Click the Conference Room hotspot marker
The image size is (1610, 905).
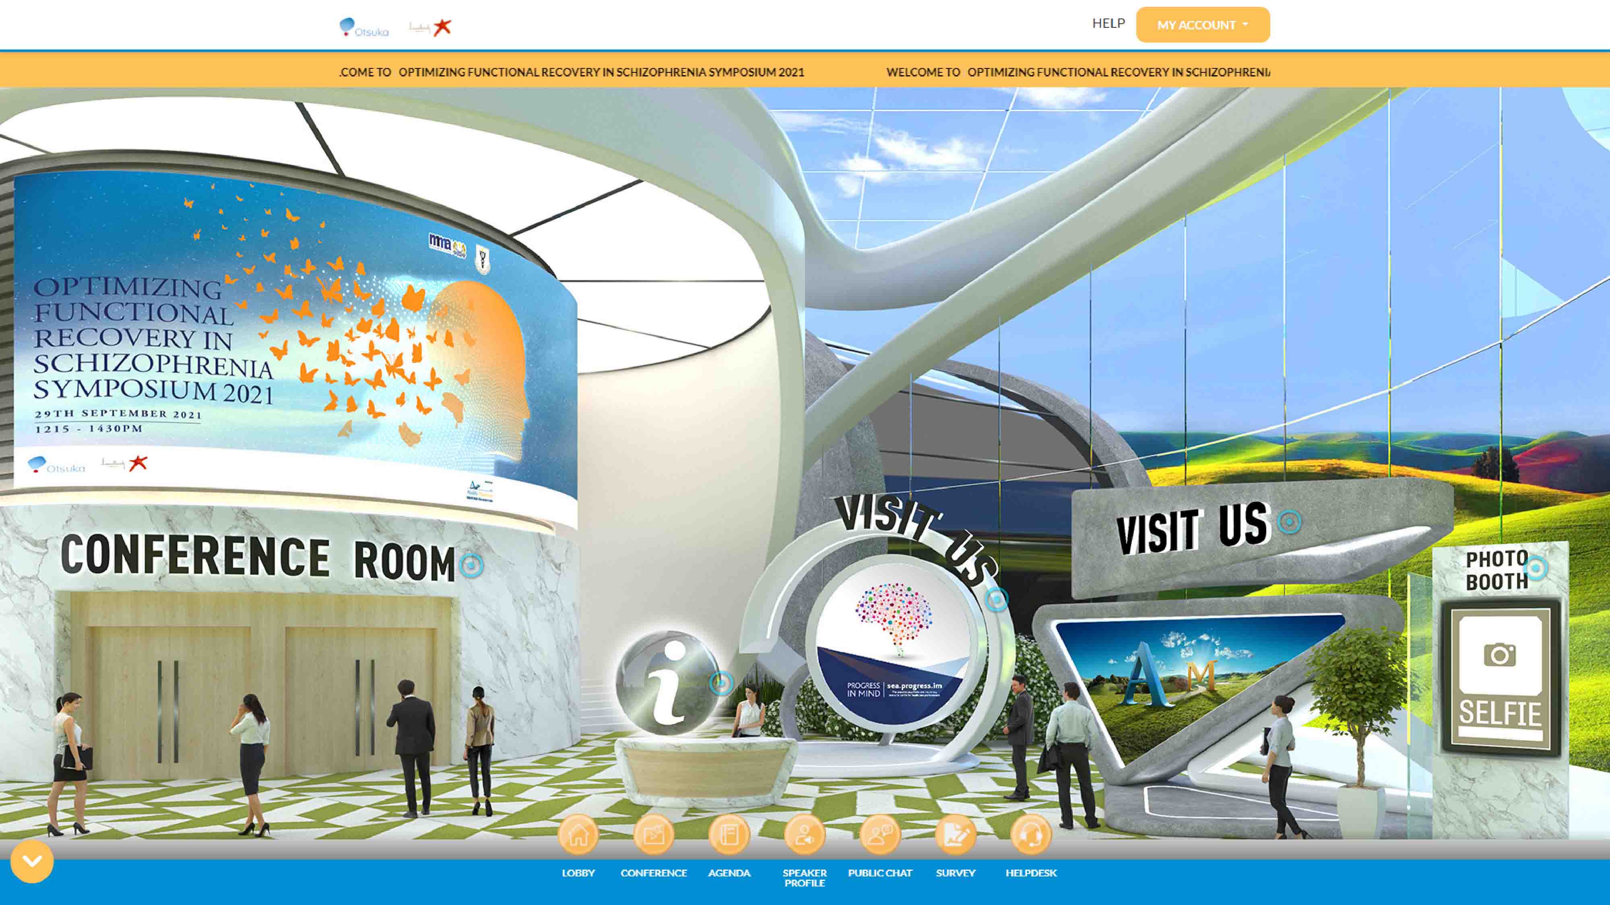coord(471,565)
